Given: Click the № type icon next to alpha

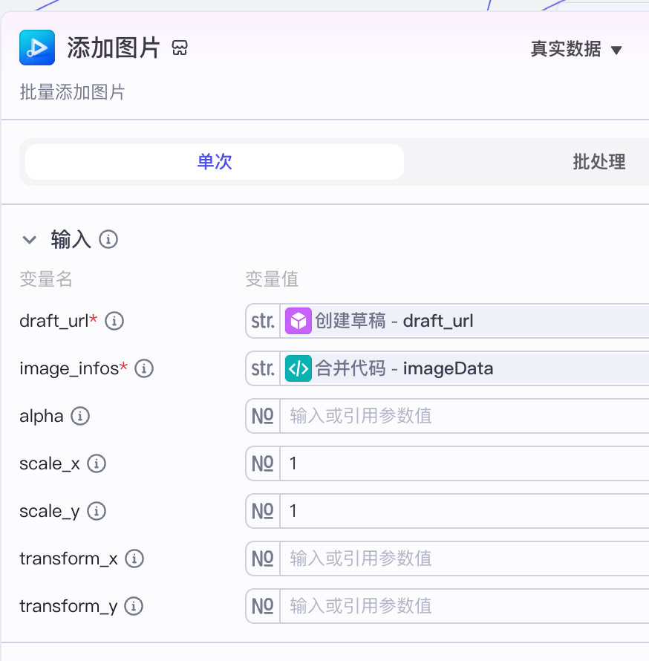Looking at the screenshot, I should (262, 416).
